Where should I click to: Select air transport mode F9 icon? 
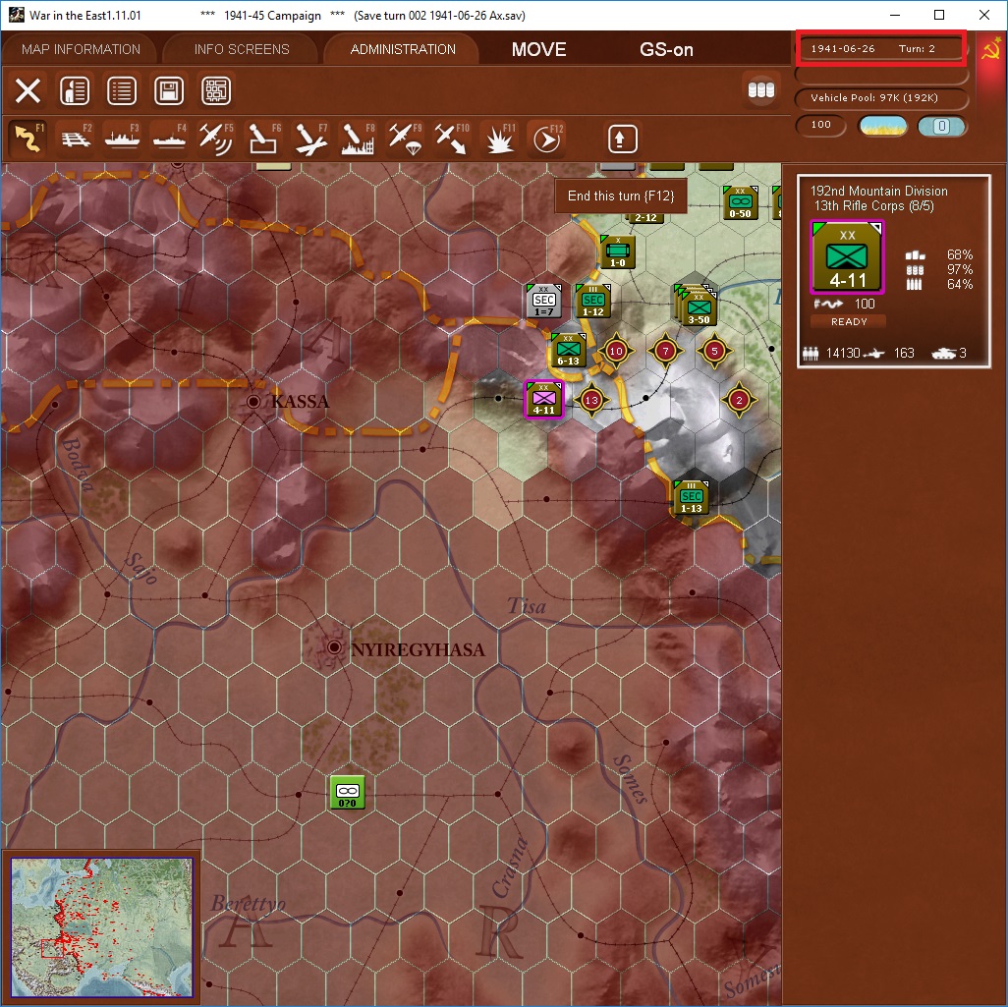click(x=406, y=139)
